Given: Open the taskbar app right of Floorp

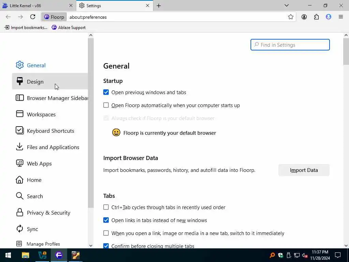Looking at the screenshot, I should 76,255.
